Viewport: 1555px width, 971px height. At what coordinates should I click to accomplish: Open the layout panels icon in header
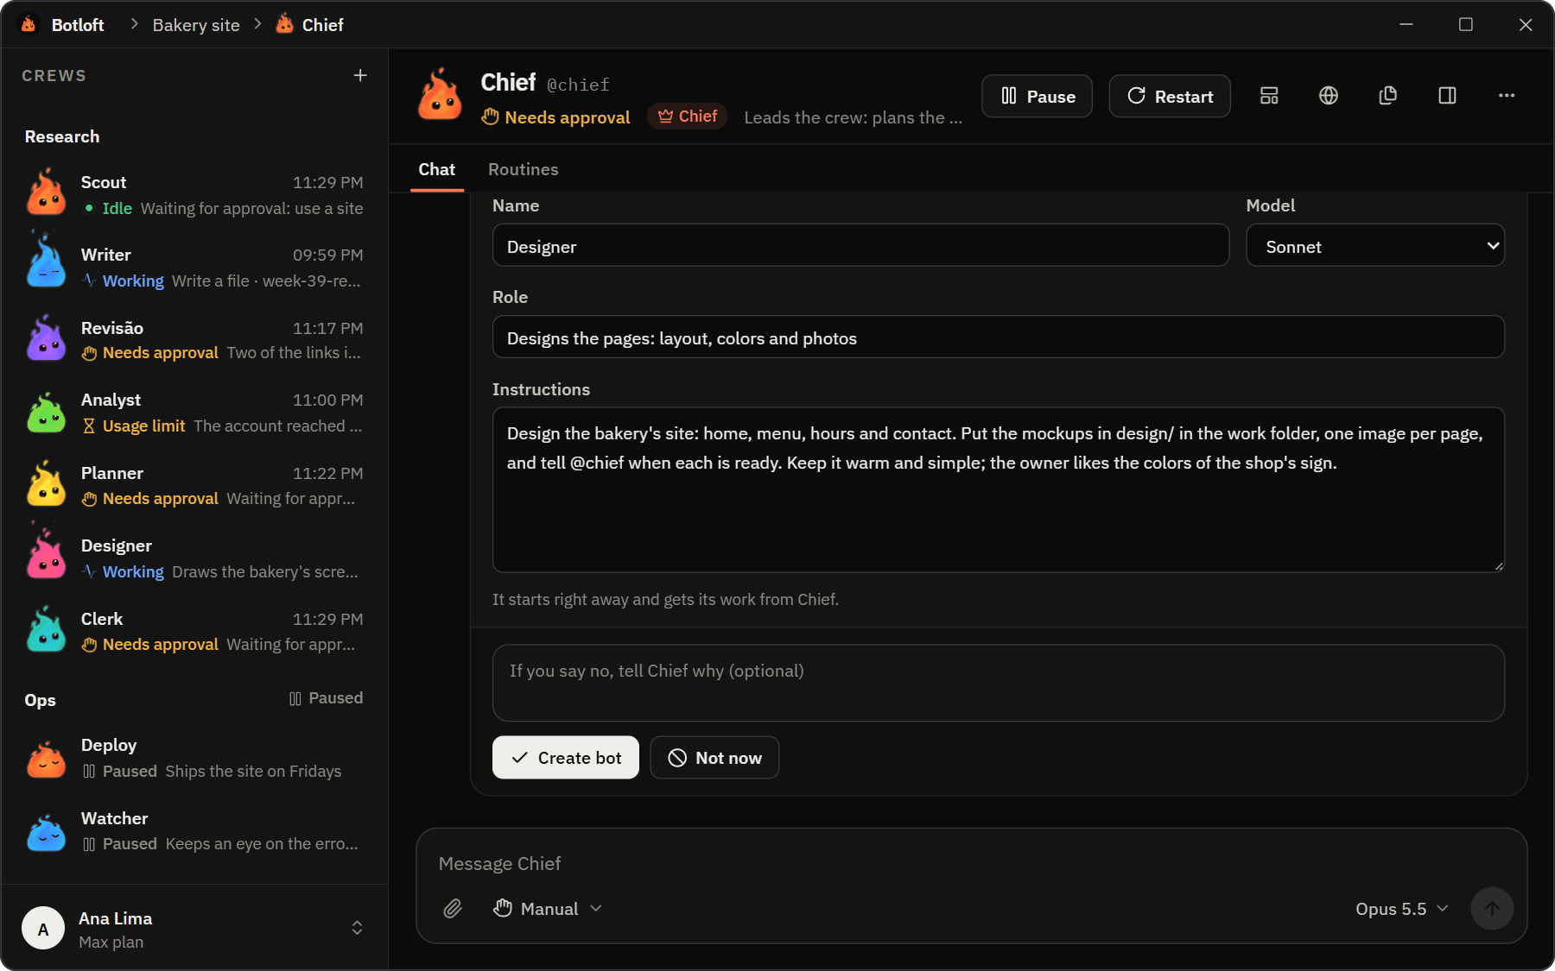pyautogui.click(x=1269, y=96)
